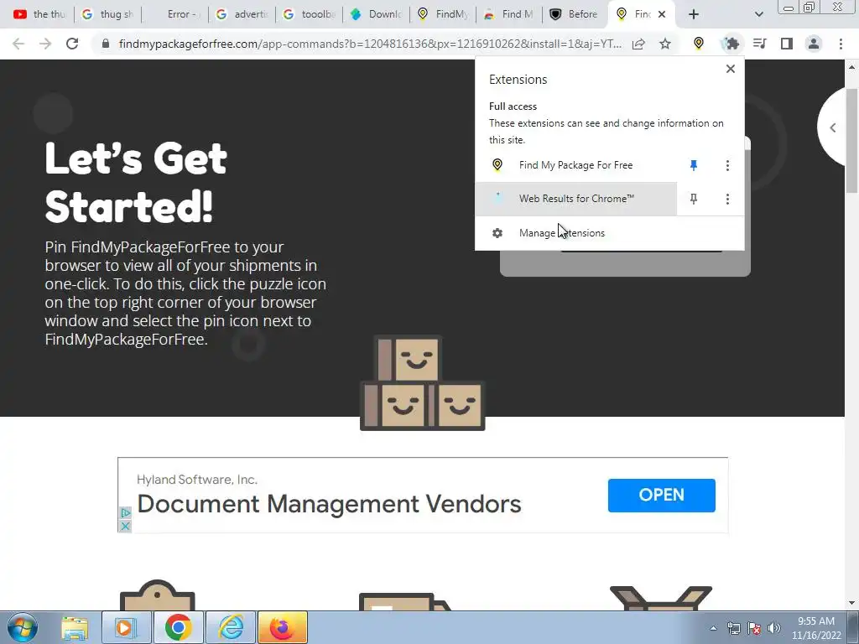Close the Extensions popup
859x644 pixels.
[x=731, y=69]
